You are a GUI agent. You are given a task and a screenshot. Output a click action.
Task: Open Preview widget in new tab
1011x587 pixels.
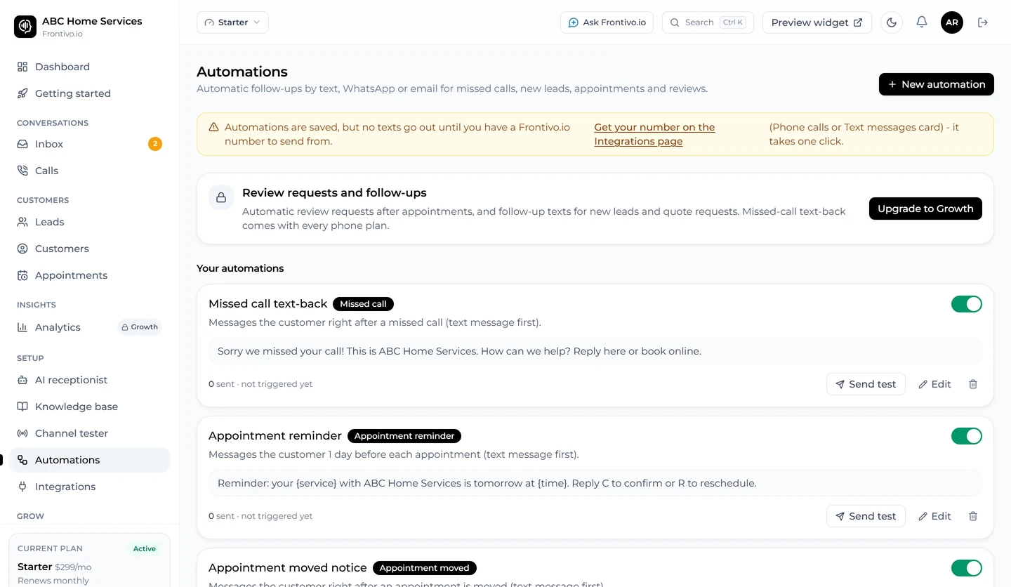pyautogui.click(x=817, y=22)
